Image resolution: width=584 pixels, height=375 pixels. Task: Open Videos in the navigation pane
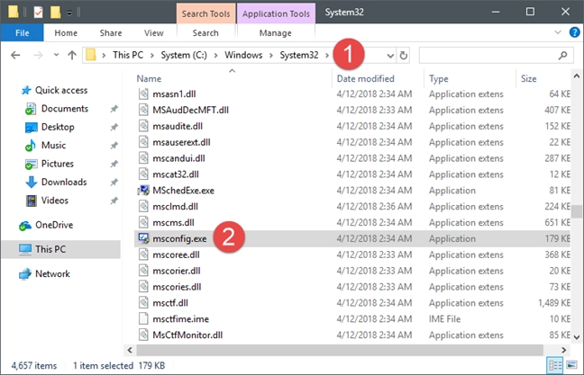click(54, 201)
